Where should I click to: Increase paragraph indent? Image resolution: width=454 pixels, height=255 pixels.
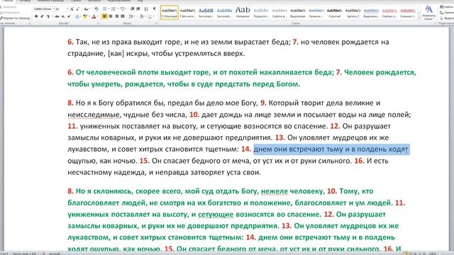point(138,9)
